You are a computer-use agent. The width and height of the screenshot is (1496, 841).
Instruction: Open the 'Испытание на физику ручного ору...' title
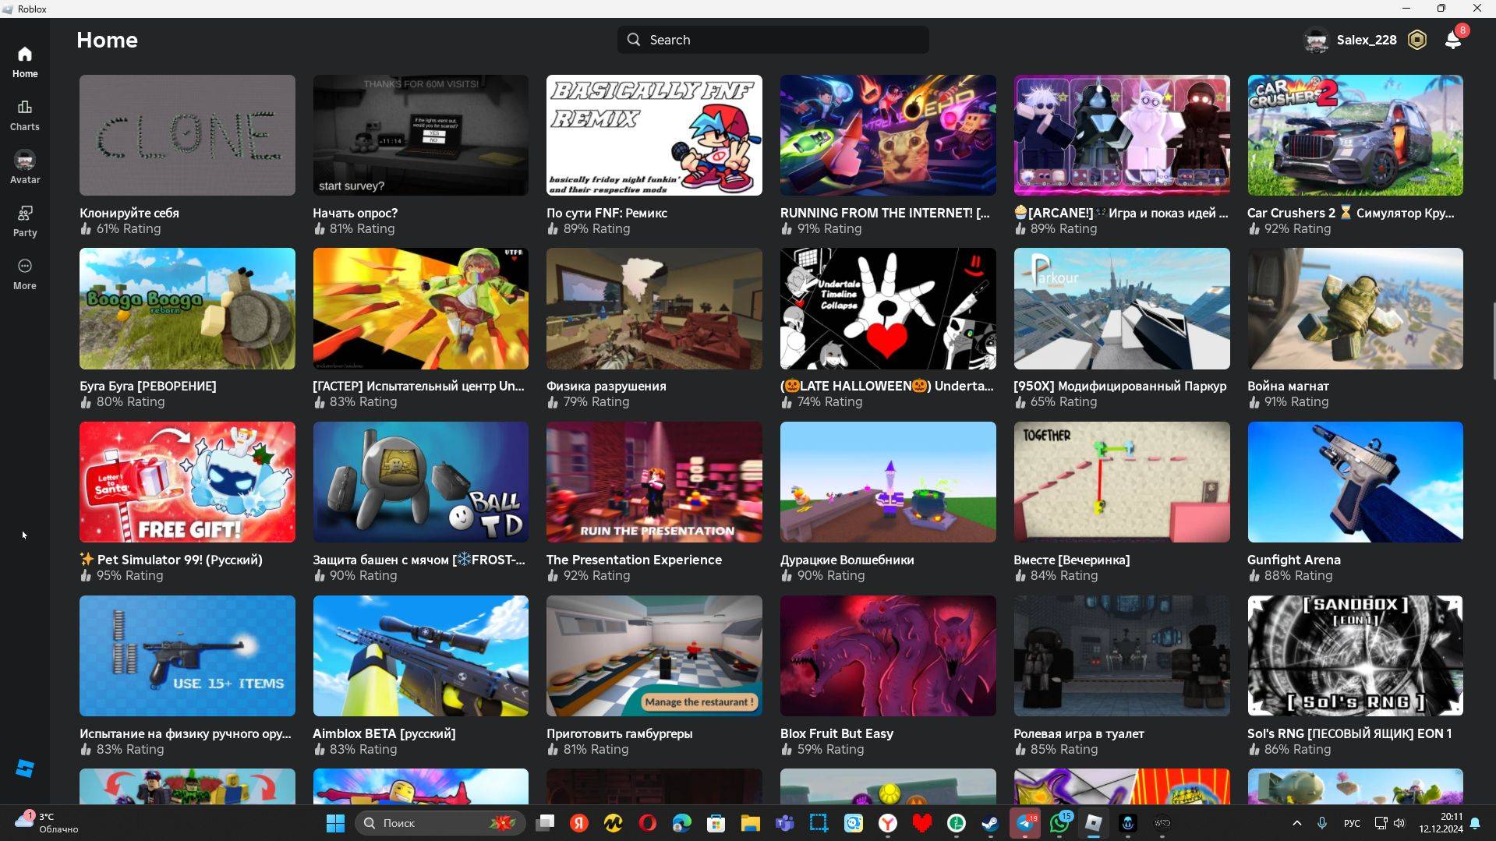tap(186, 734)
